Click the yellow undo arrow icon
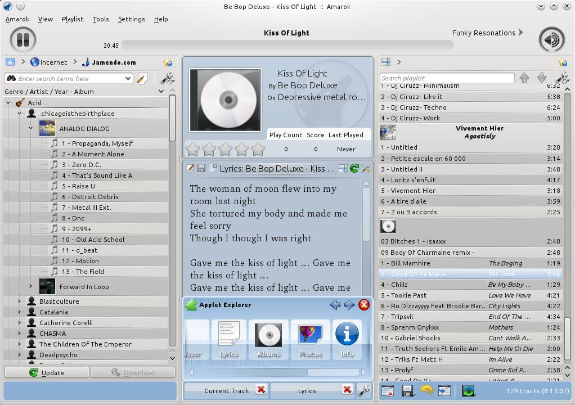 point(426,390)
